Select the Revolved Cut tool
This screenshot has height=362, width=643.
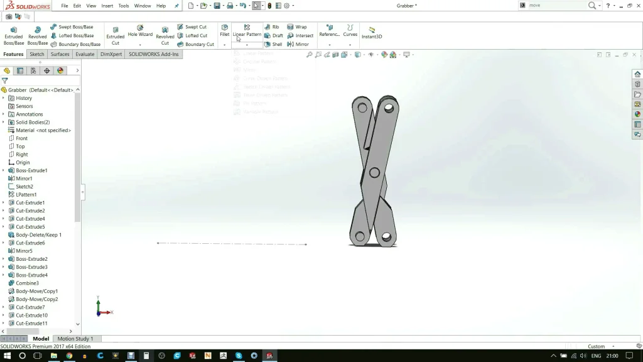click(165, 36)
